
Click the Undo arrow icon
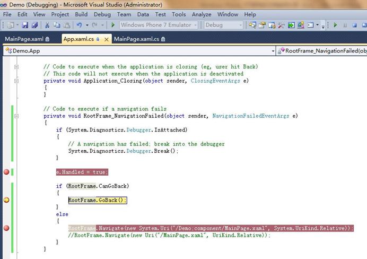coord(79,25)
